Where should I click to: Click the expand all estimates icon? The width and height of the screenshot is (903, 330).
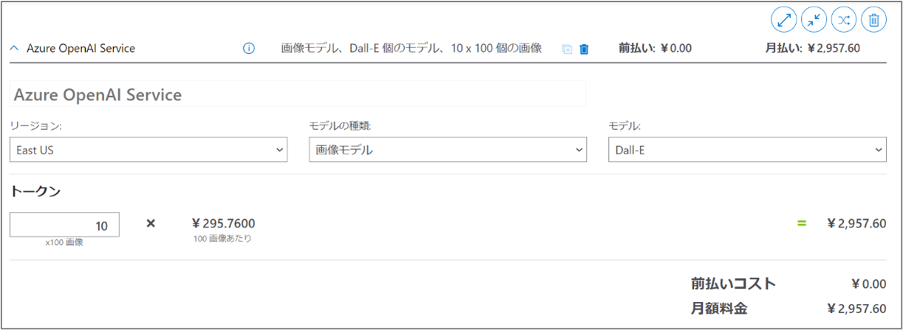click(x=783, y=20)
